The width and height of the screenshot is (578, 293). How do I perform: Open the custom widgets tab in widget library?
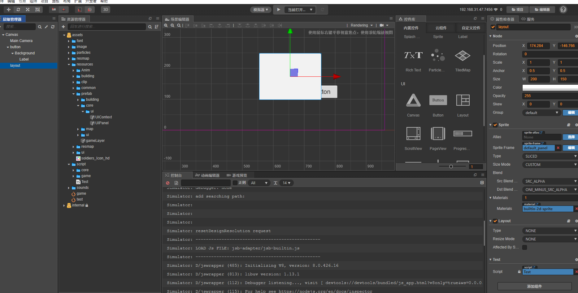(x=471, y=28)
